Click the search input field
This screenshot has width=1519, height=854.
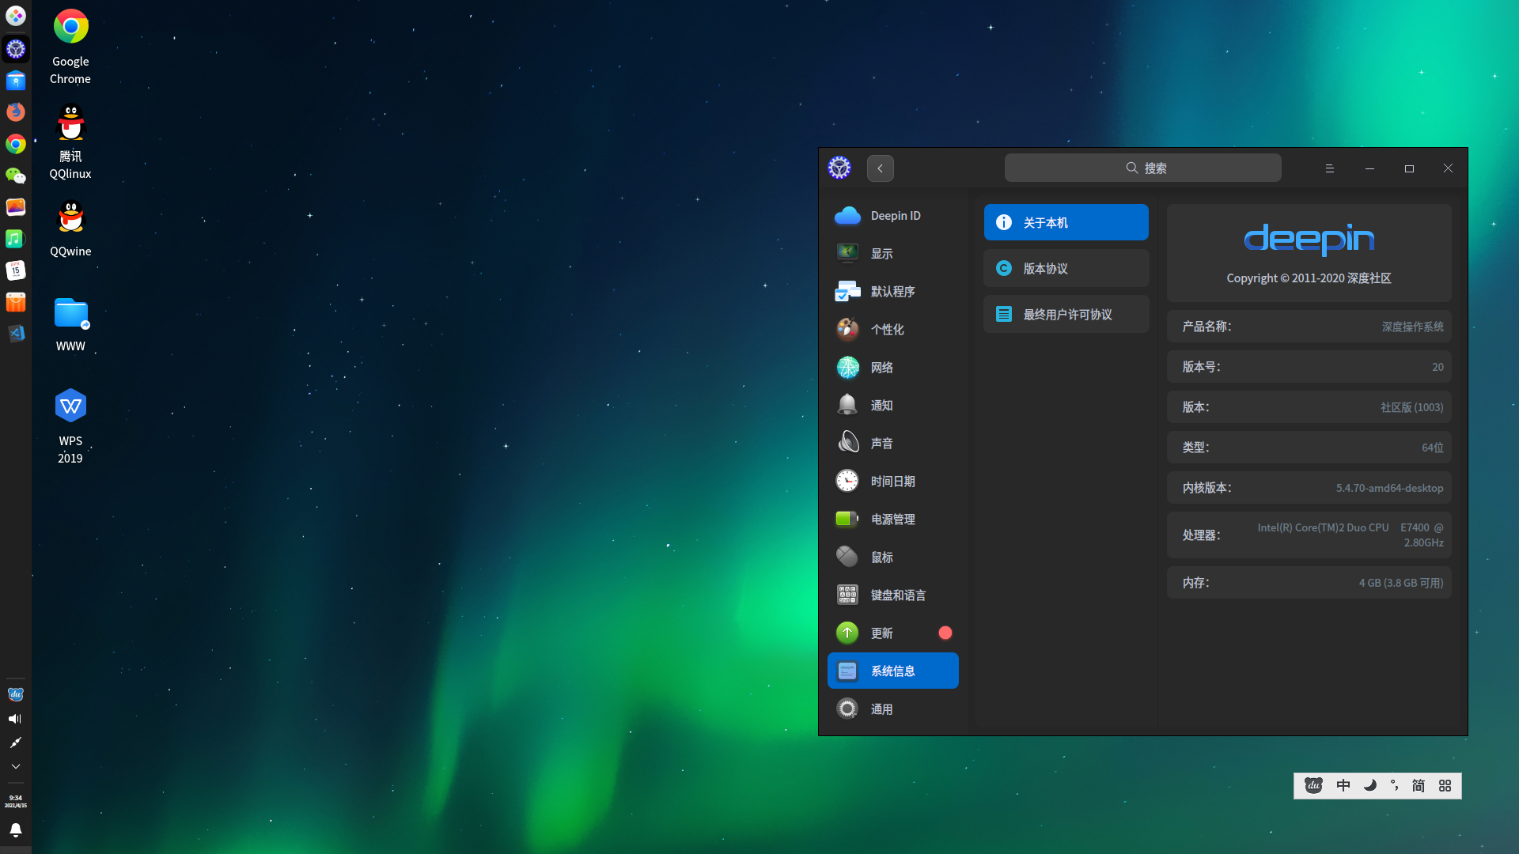1142,168
